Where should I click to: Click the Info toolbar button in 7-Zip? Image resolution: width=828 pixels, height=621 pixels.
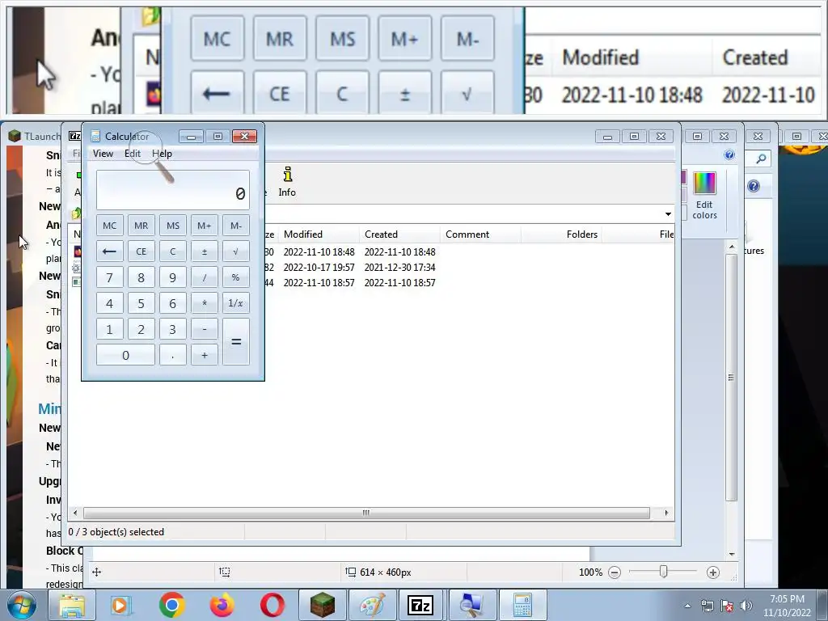(x=287, y=182)
